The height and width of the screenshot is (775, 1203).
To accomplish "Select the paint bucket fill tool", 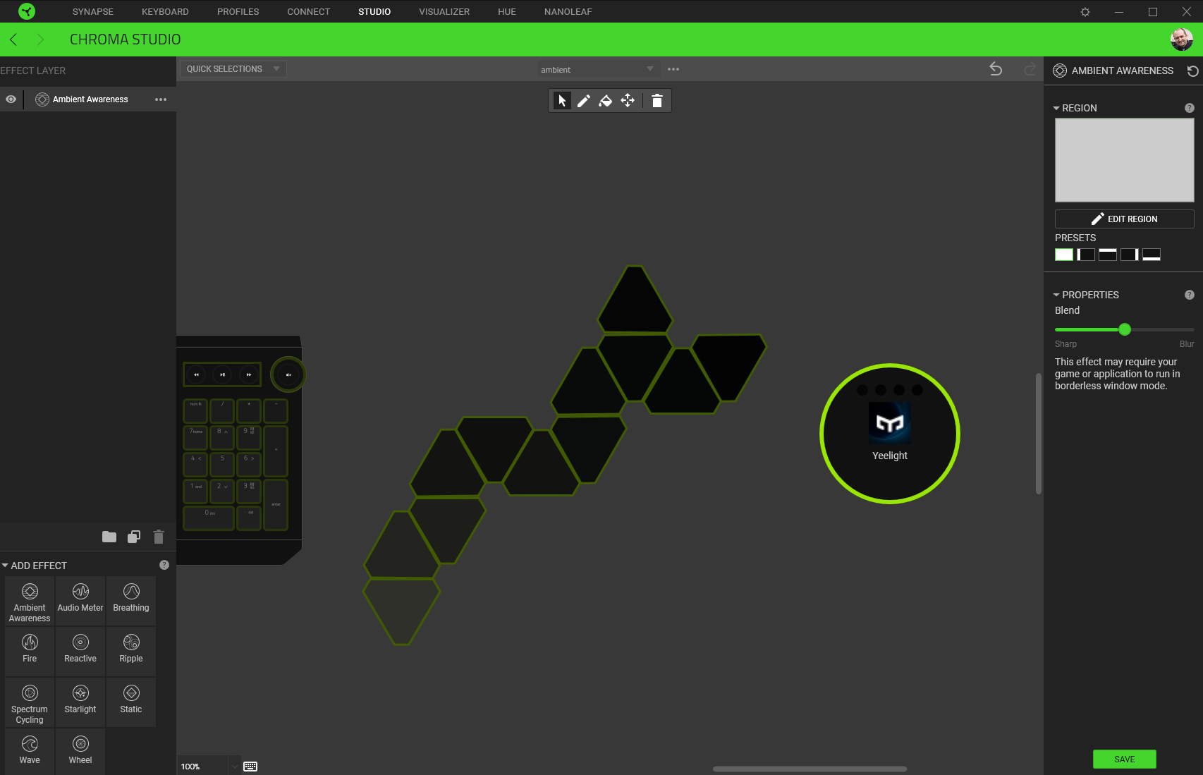I will [x=606, y=101].
